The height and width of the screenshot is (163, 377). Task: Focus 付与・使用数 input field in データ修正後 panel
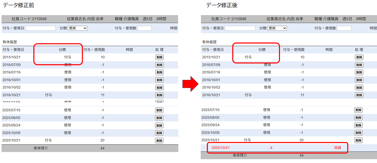(x=344, y=28)
